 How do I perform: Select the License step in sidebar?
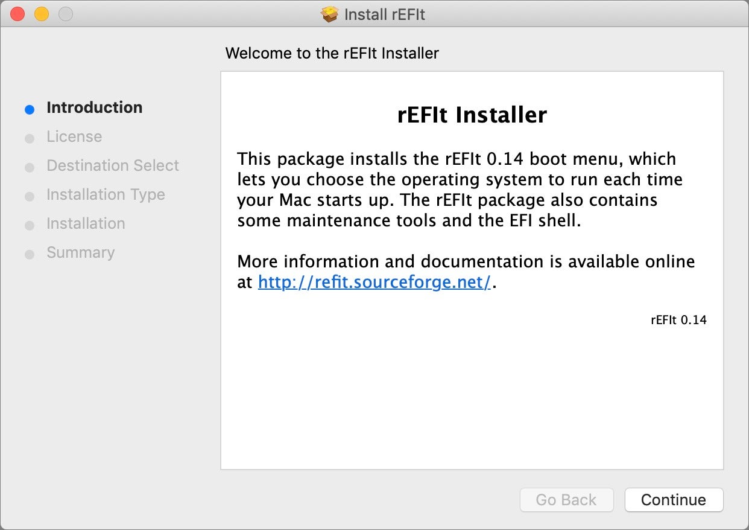[x=74, y=136]
